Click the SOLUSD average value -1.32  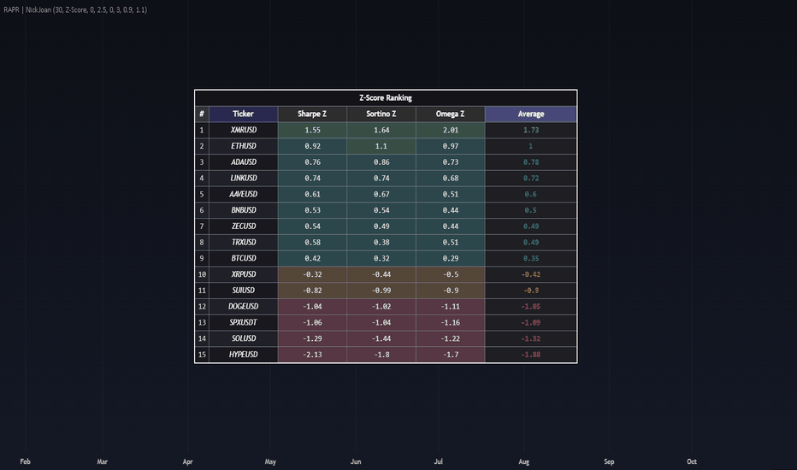pos(531,338)
